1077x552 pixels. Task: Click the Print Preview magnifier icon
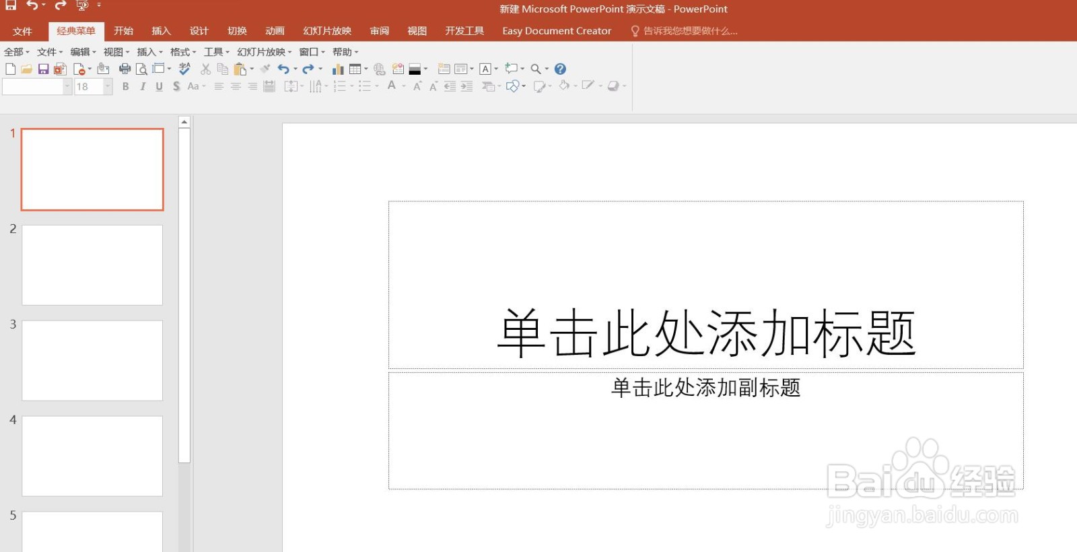(141, 69)
